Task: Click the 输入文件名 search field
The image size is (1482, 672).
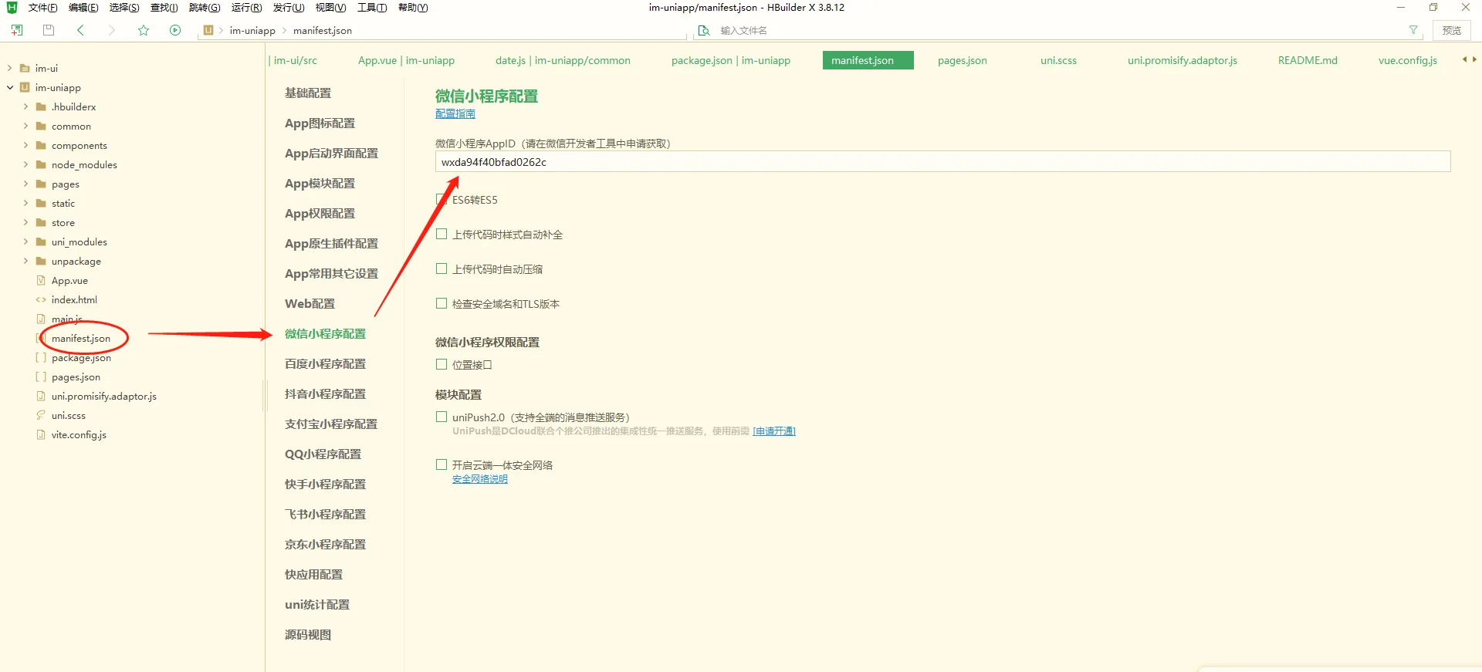Action: point(1057,30)
